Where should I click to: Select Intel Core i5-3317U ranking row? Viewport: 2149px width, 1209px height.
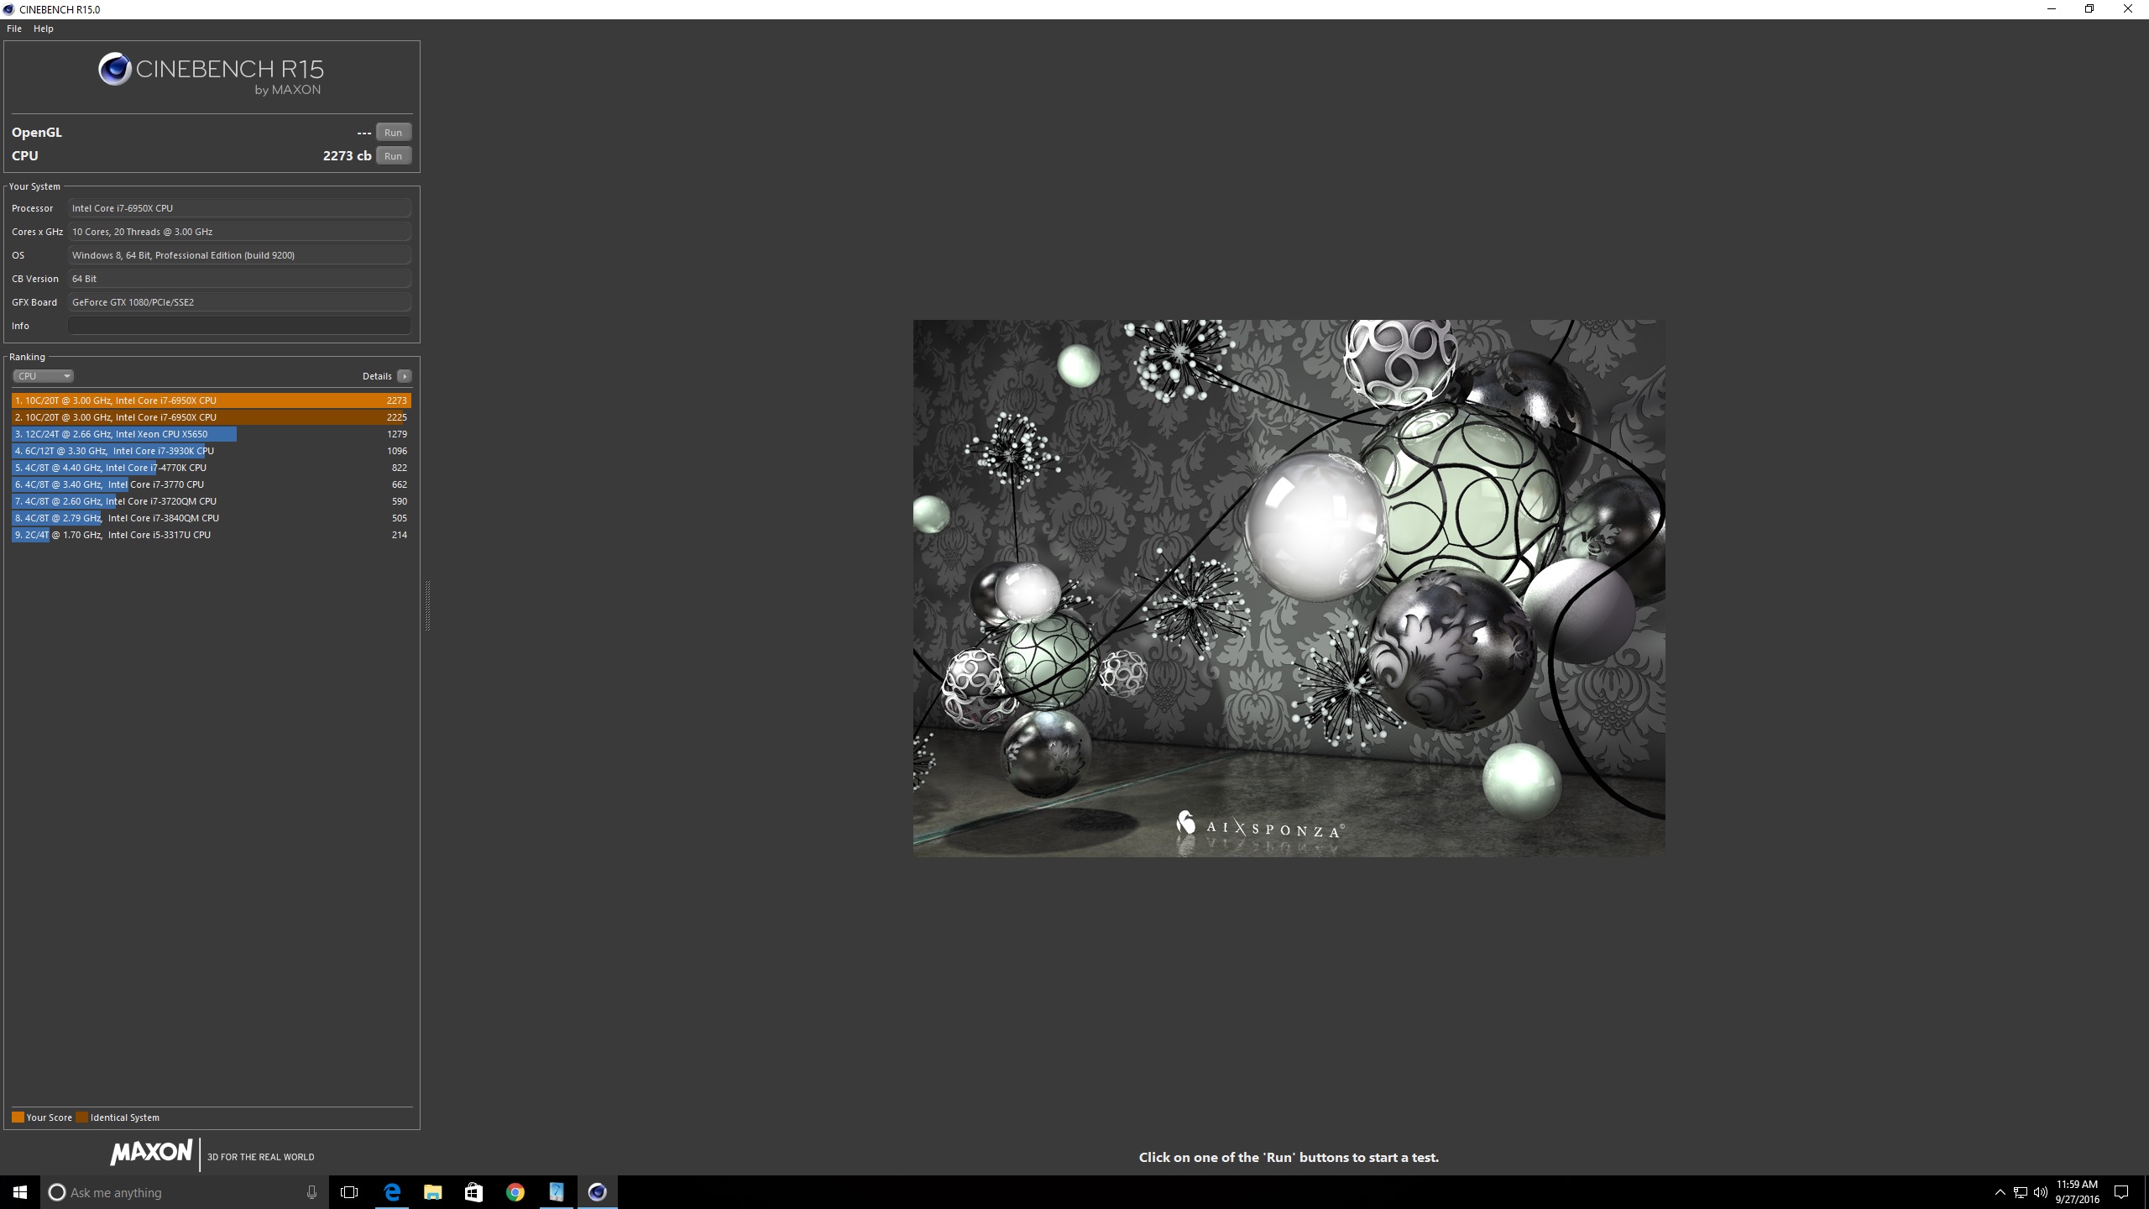(212, 535)
